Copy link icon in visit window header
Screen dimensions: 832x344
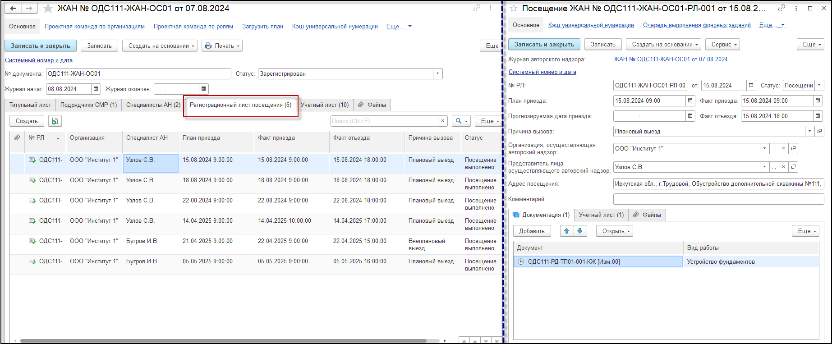[781, 8]
